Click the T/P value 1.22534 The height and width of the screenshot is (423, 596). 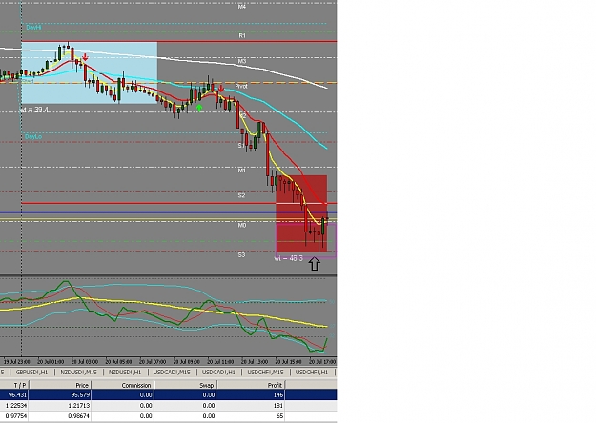click(x=15, y=406)
